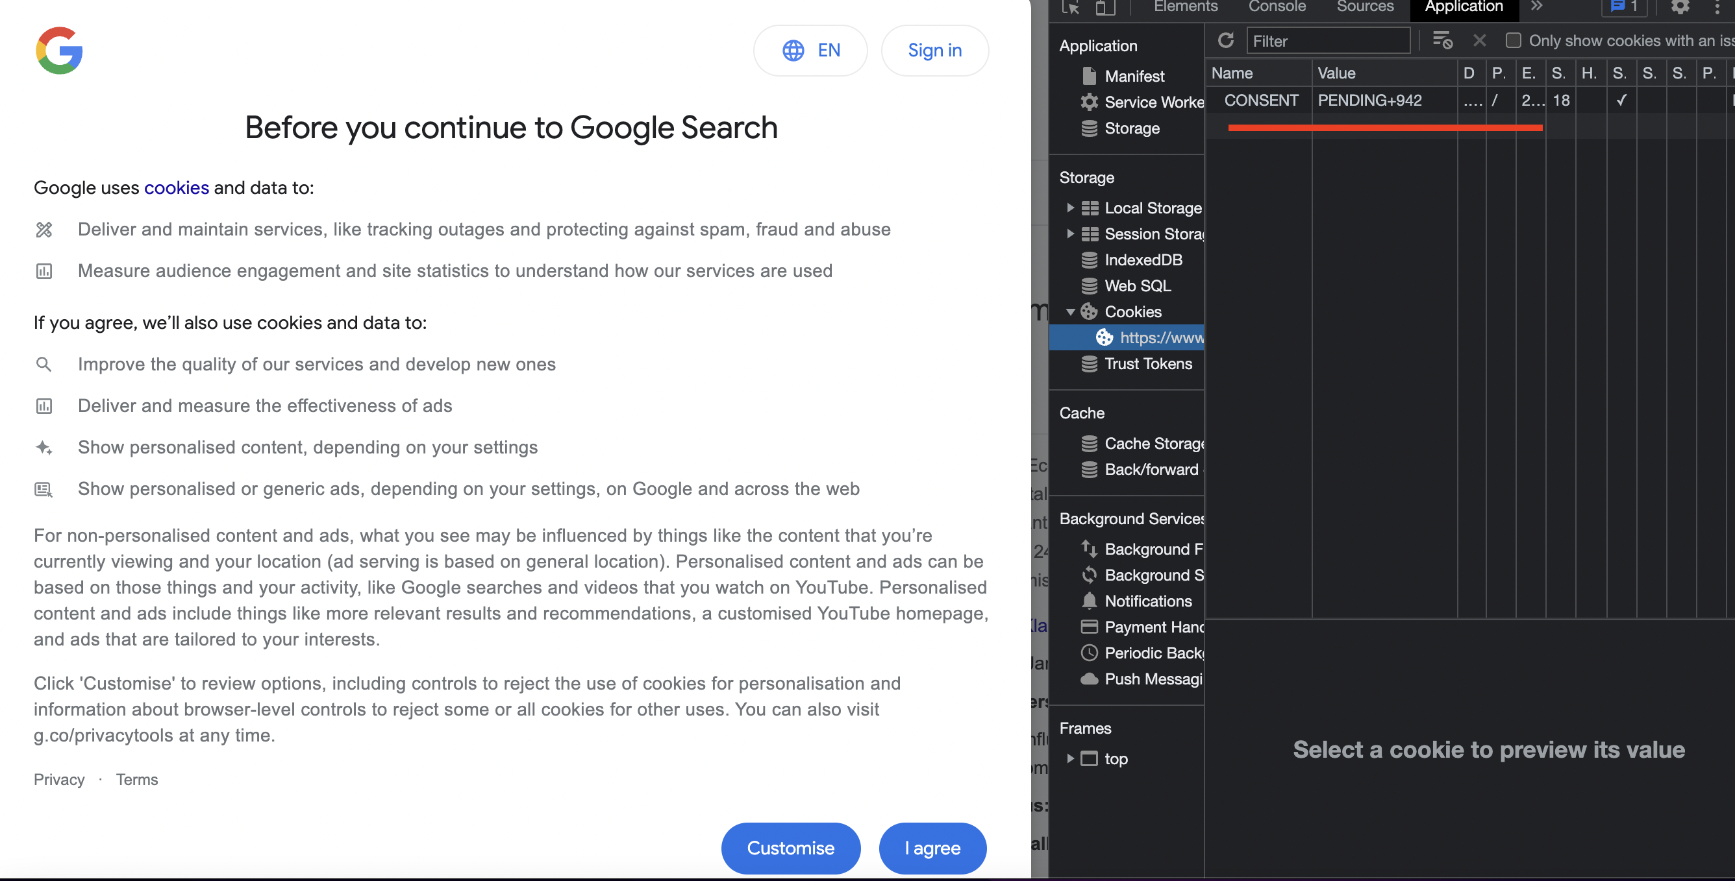
Task: Click the I agree button
Action: pos(932,848)
